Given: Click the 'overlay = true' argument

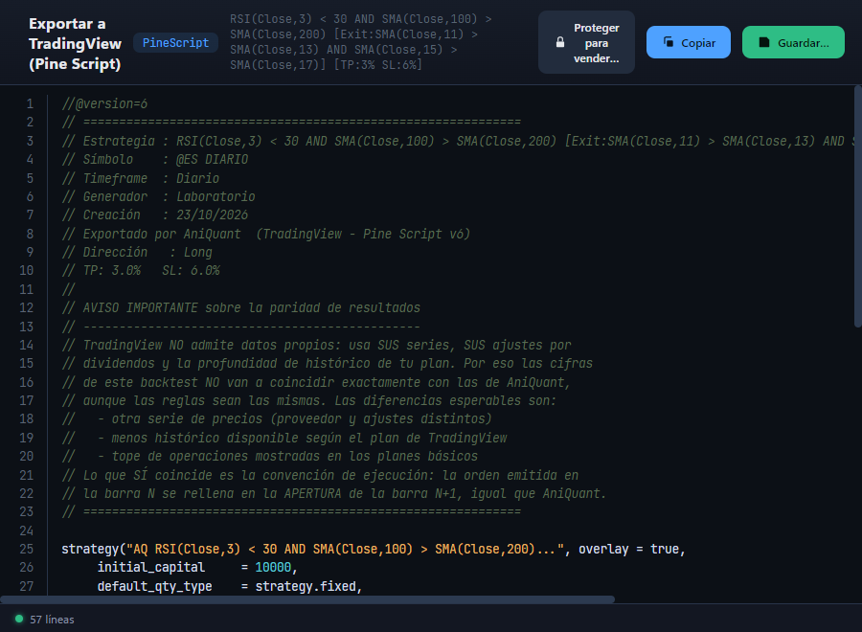Looking at the screenshot, I should (x=629, y=549).
